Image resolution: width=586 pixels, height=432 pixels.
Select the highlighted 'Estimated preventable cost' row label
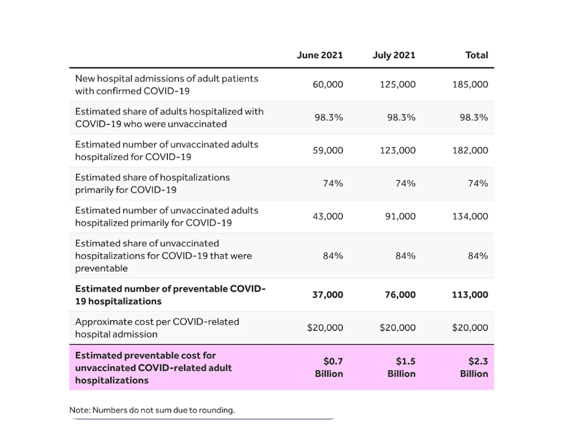tap(154, 367)
